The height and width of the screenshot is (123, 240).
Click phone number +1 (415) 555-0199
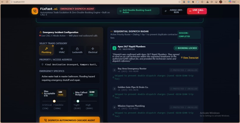128,71
